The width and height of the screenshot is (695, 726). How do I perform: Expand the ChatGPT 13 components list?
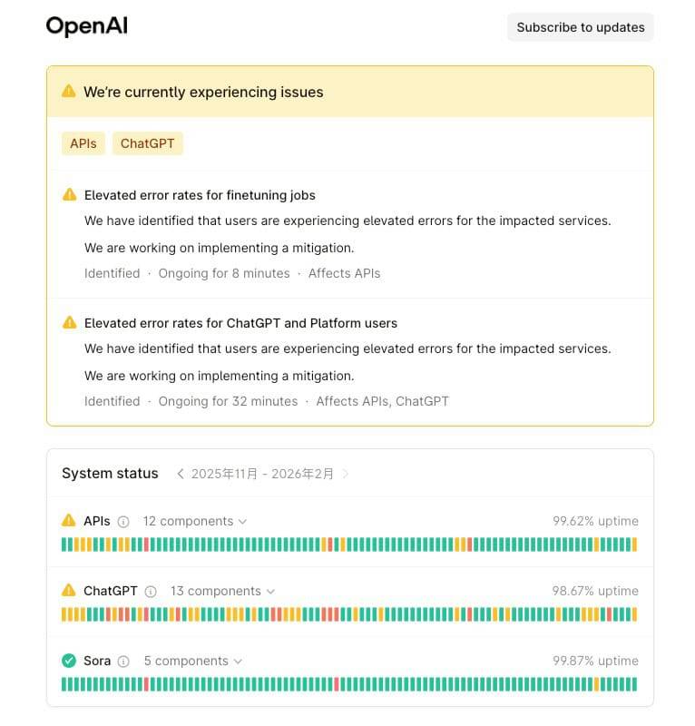[x=222, y=591]
